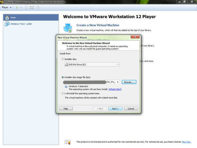Viewport: 197px width, 148px height.
Task: Open the DVD RW Drive (E:) dropdown
Action: (x=92, y=65)
